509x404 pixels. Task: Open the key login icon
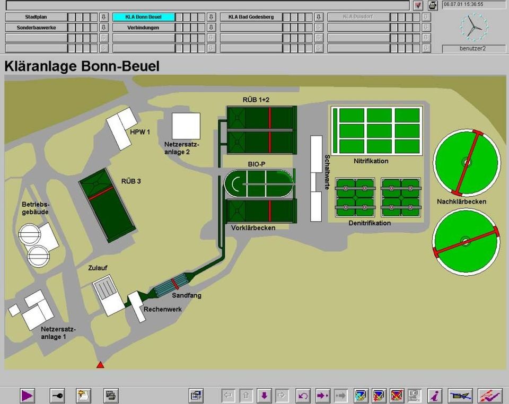tap(57, 396)
